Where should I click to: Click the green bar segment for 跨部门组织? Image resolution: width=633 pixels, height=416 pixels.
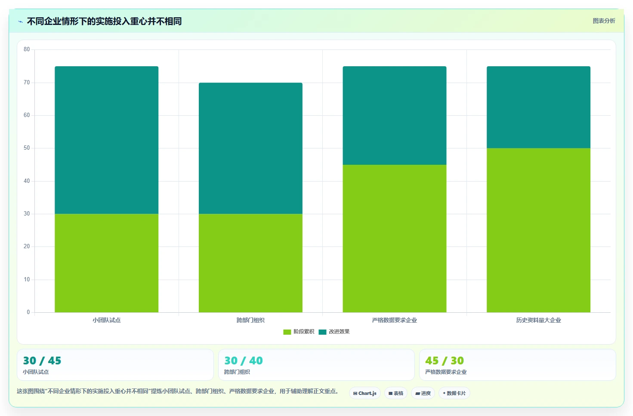(250, 263)
